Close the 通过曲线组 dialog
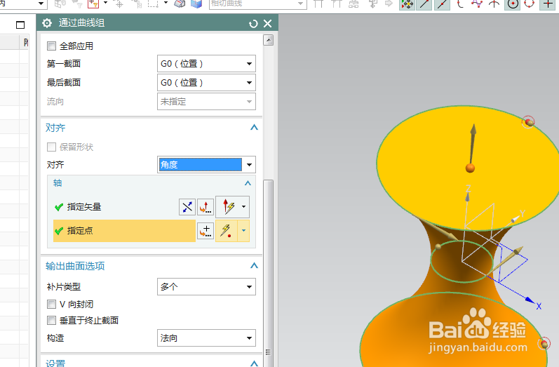The image size is (559, 367). click(x=267, y=24)
